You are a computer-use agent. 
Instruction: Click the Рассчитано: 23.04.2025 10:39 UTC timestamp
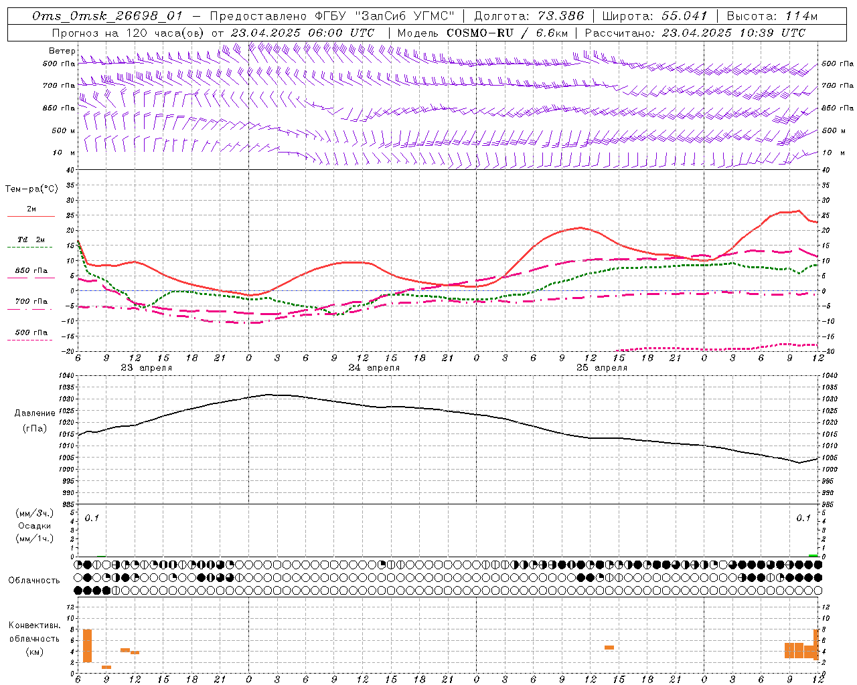pos(695,33)
